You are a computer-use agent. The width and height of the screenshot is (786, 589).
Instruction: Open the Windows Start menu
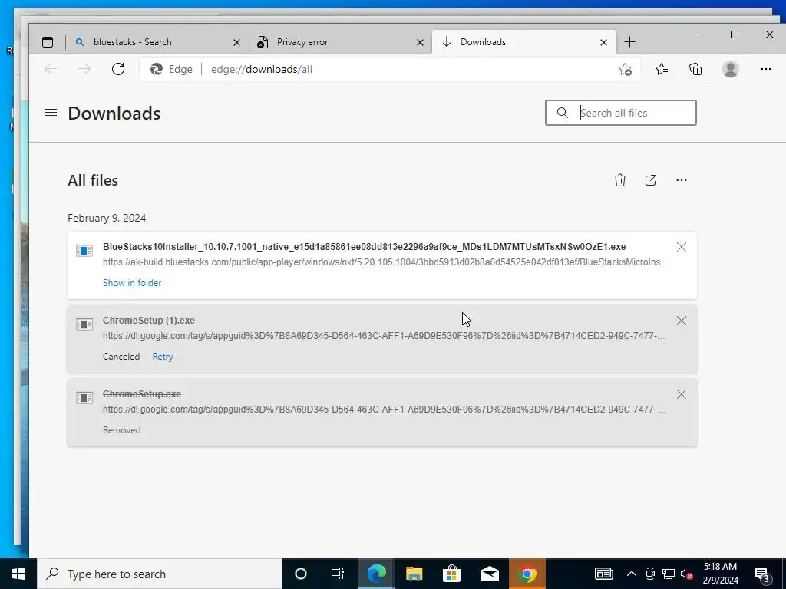(x=18, y=574)
